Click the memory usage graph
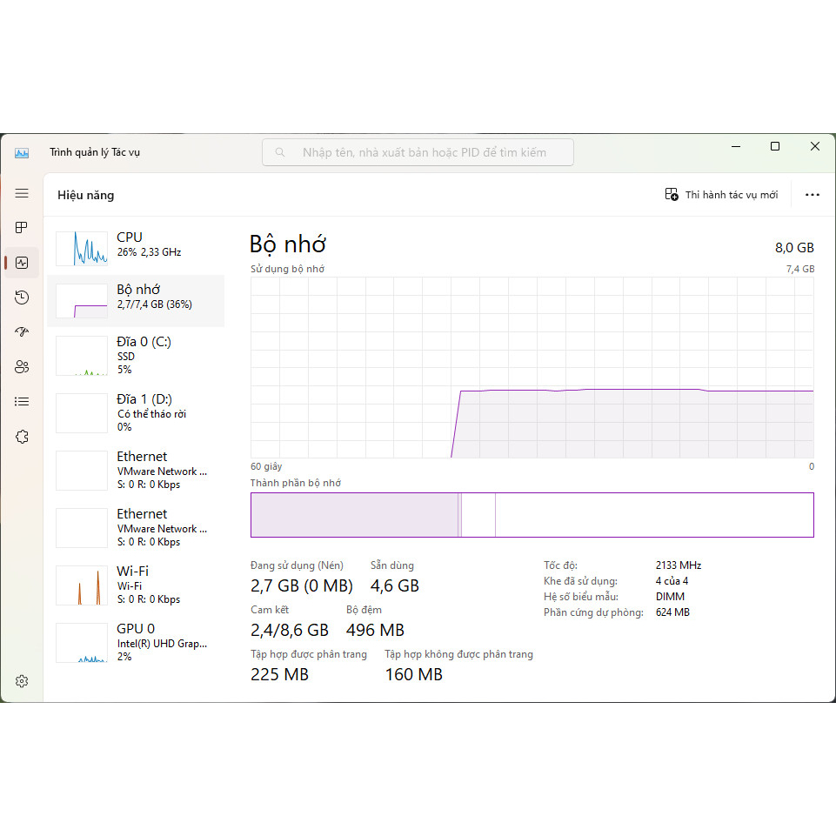Viewport: 836px width, 836px height. 532,367
